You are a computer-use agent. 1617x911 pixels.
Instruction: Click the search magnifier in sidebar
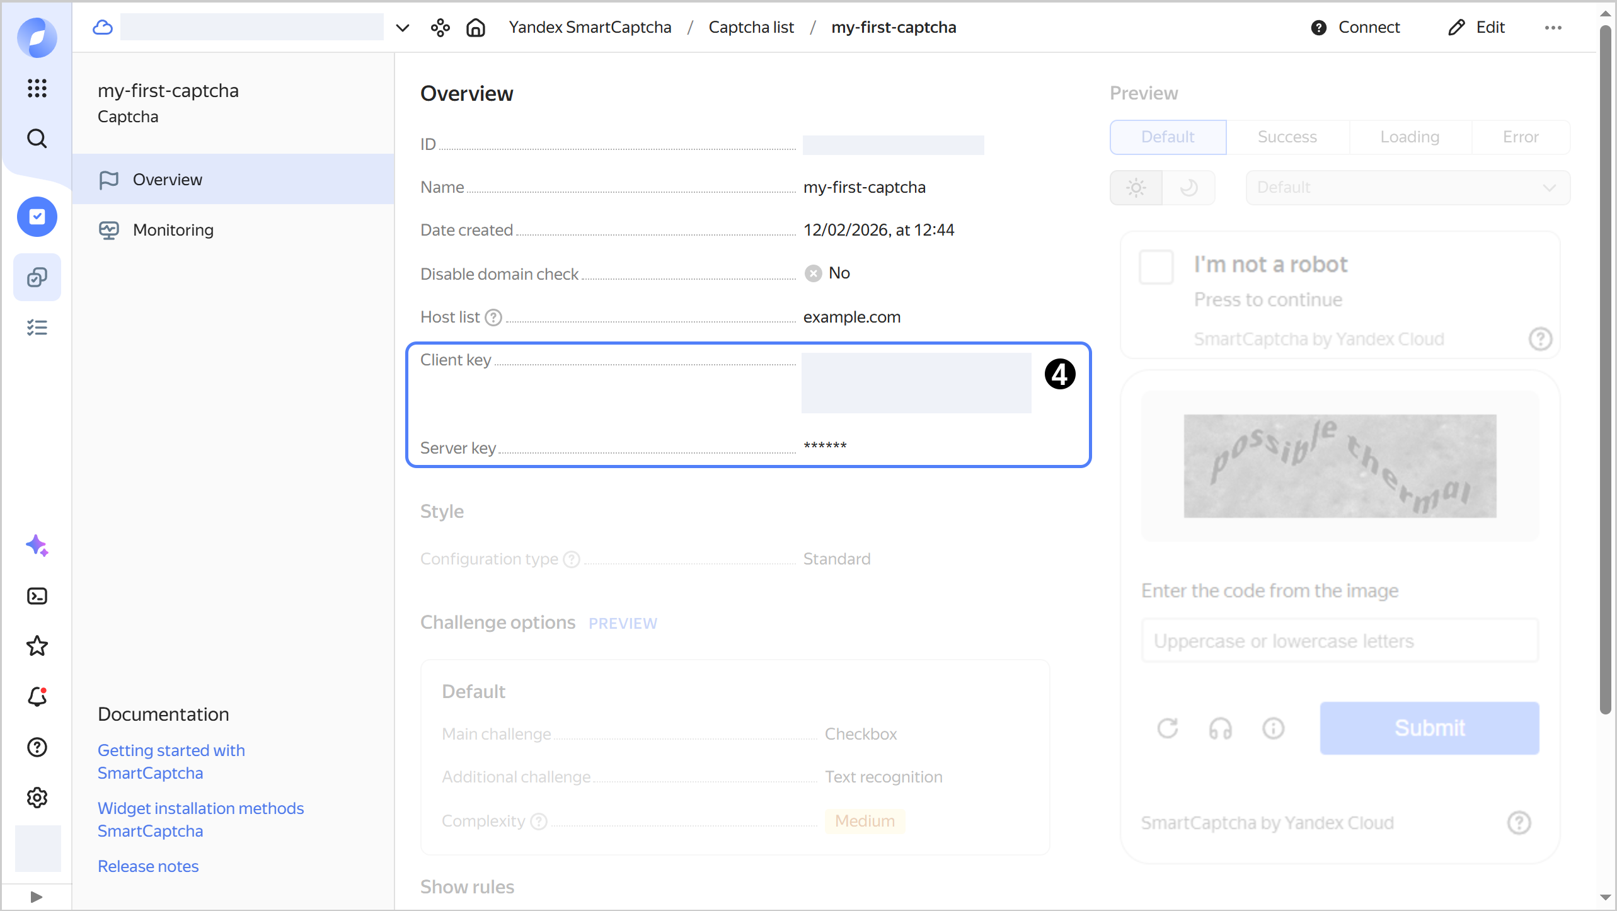(37, 138)
